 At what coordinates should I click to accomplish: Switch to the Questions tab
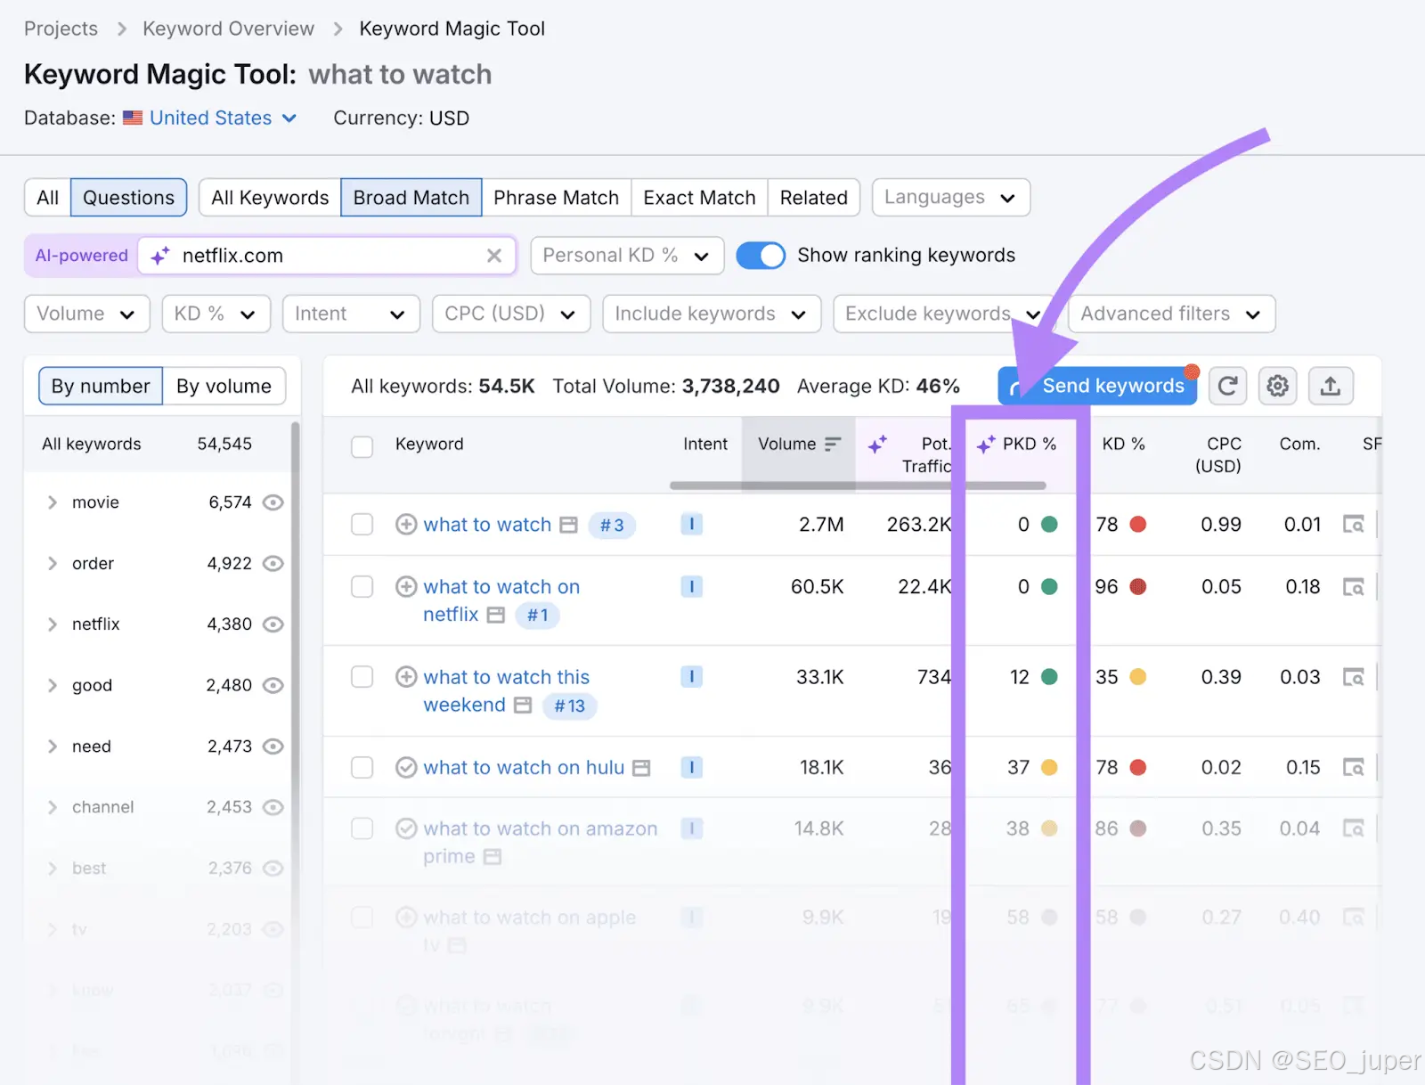[129, 197]
